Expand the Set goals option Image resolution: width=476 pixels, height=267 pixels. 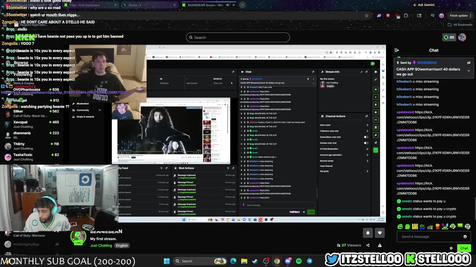tap(367, 171)
